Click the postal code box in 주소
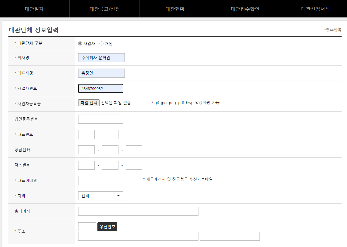Screen dimensions: 347x247 [87, 227]
